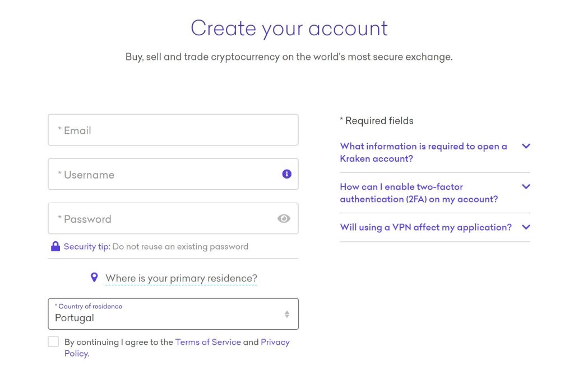Open the Privacy Policy link

275,342
